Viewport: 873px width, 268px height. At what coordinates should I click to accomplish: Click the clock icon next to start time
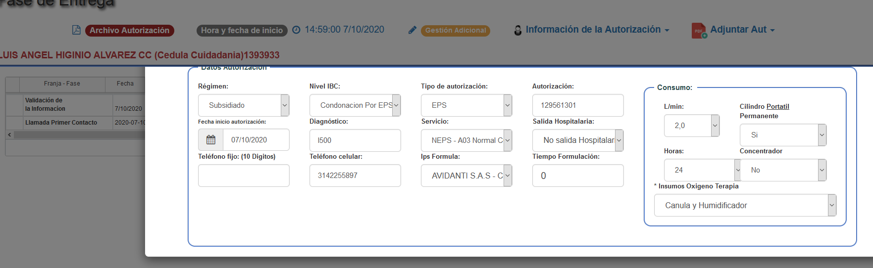(296, 30)
